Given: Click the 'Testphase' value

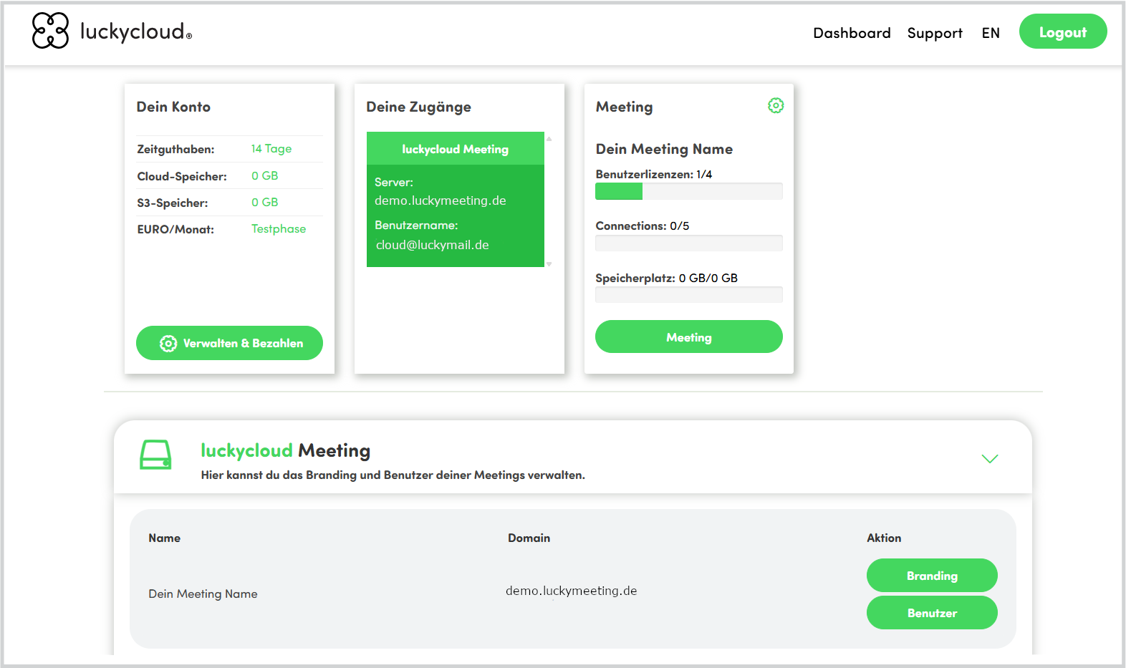Looking at the screenshot, I should (279, 229).
